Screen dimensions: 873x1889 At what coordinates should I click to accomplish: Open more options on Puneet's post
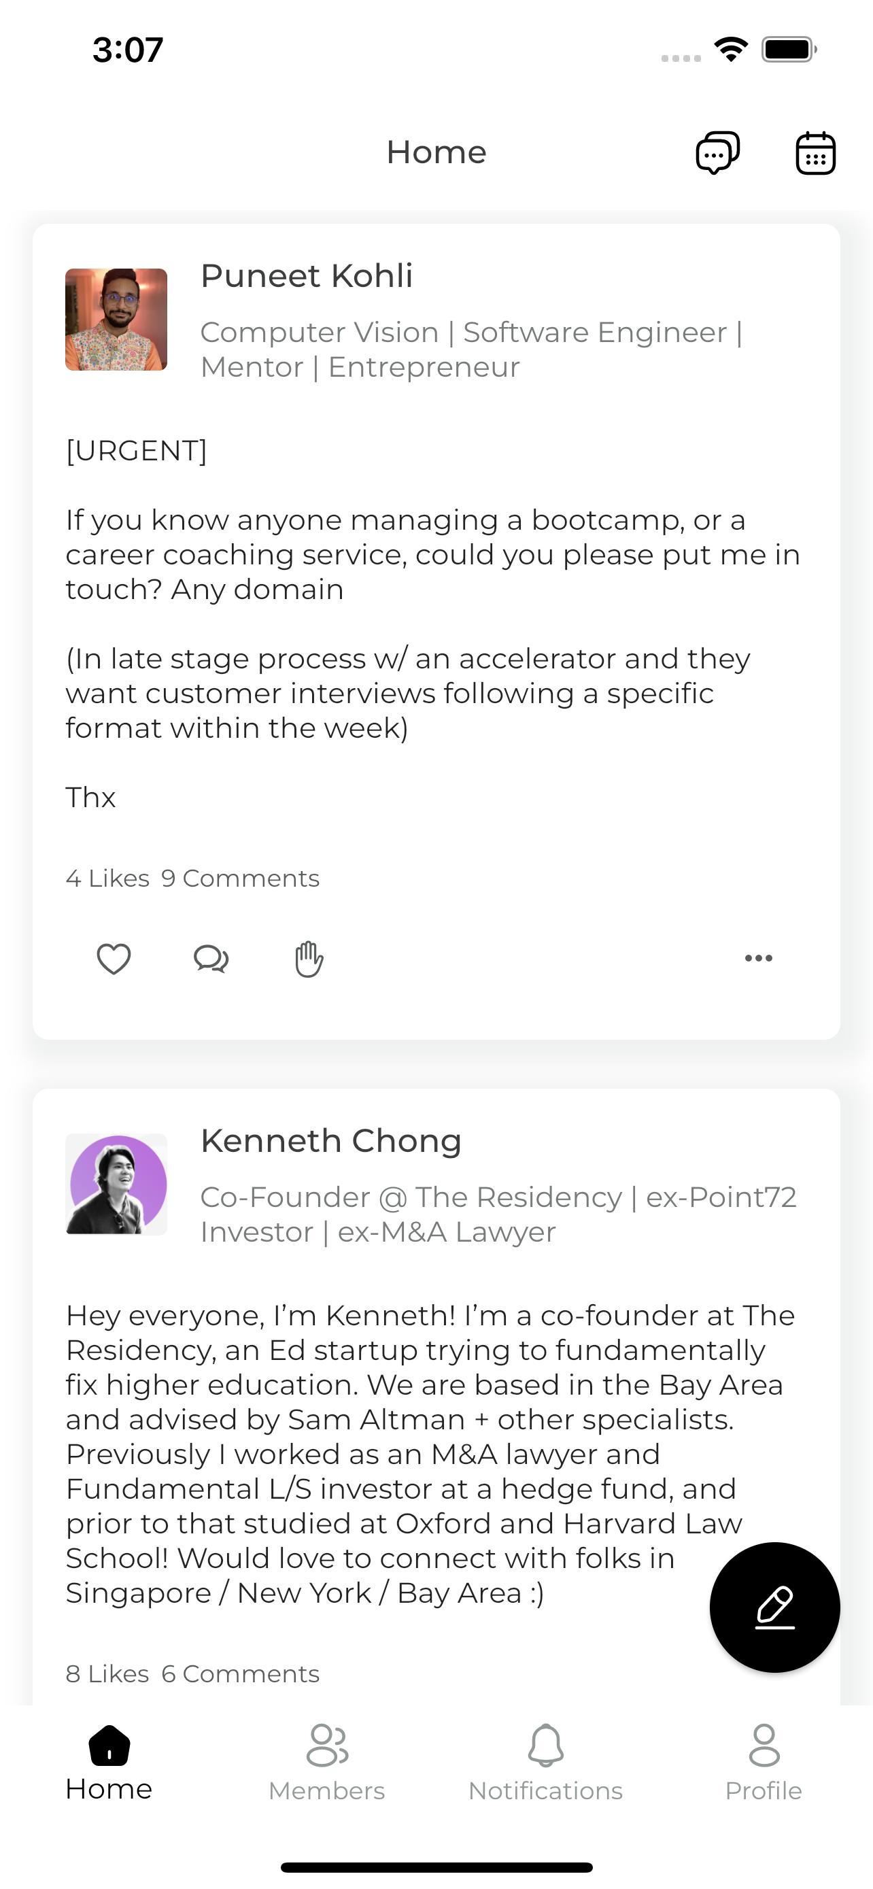pyautogui.click(x=759, y=957)
